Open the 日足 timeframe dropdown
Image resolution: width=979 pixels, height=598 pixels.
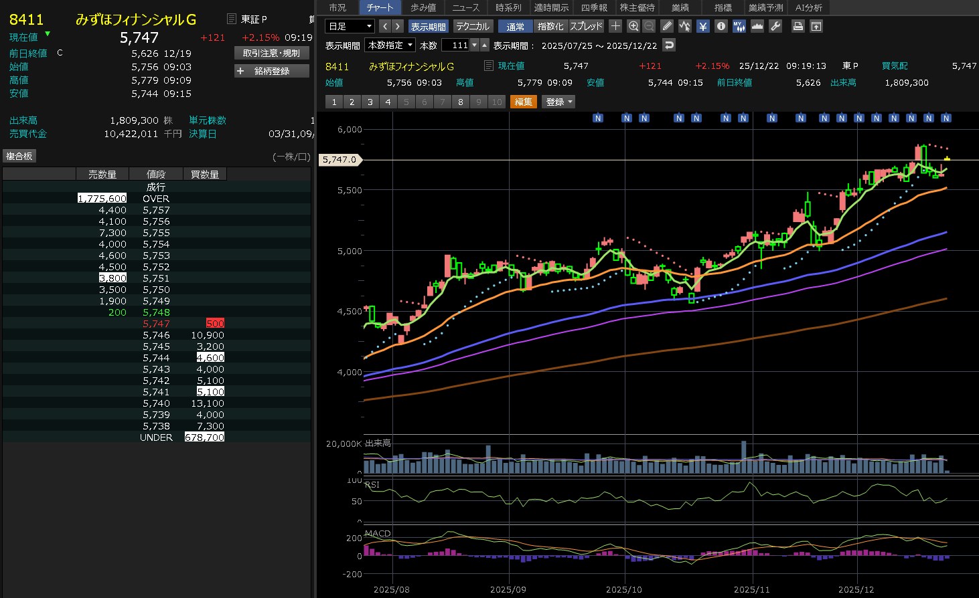pos(349,26)
